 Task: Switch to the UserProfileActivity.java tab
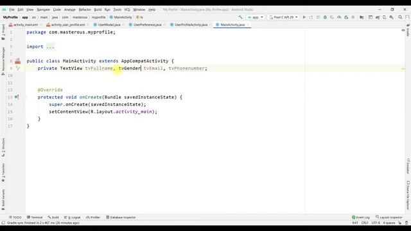(191, 24)
